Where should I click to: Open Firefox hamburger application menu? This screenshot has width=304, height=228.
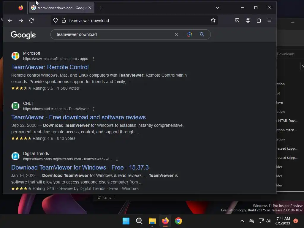(x=269, y=20)
